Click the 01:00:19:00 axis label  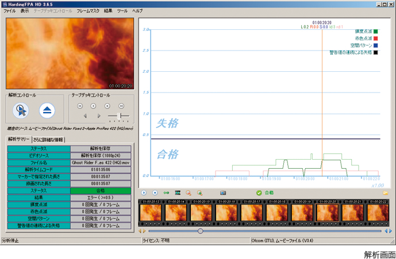point(271,179)
